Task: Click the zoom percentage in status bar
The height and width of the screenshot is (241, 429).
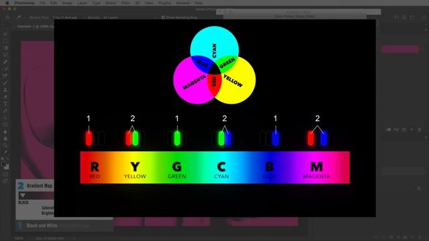Action: click(x=19, y=238)
